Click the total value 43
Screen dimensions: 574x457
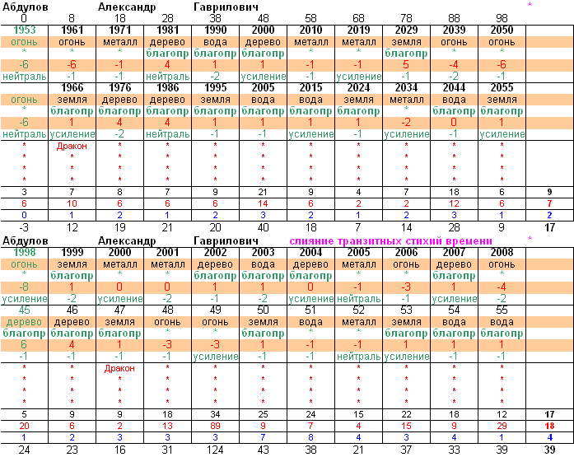264,450
